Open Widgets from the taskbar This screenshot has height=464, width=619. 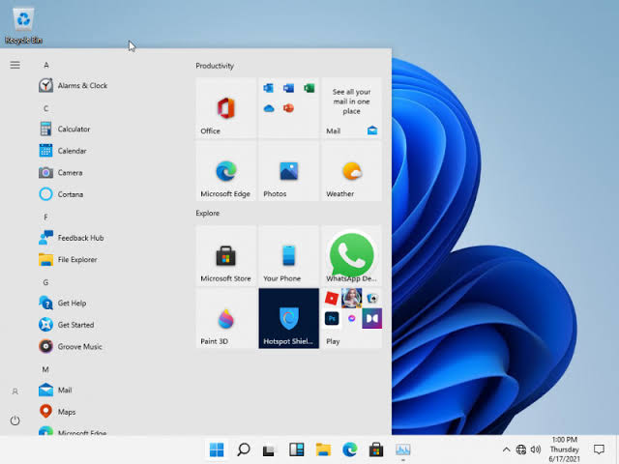[x=297, y=449]
